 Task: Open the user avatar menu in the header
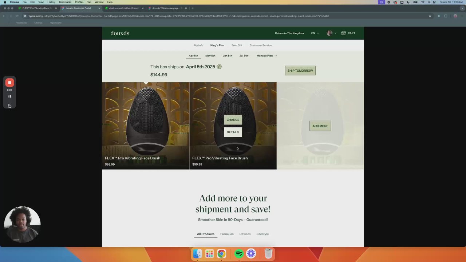coord(331,33)
